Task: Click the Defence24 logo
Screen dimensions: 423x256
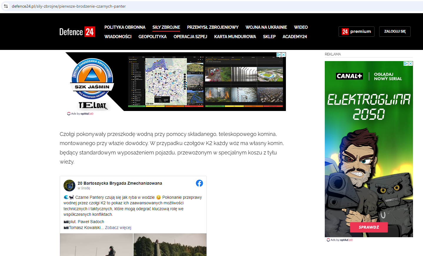Action: click(x=77, y=32)
